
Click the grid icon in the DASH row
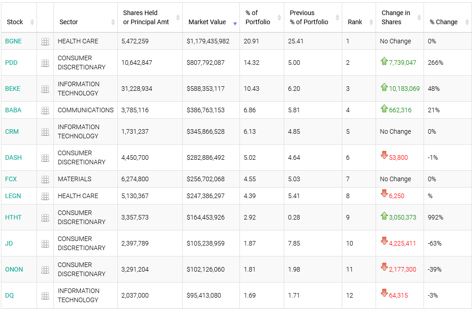pos(45,158)
